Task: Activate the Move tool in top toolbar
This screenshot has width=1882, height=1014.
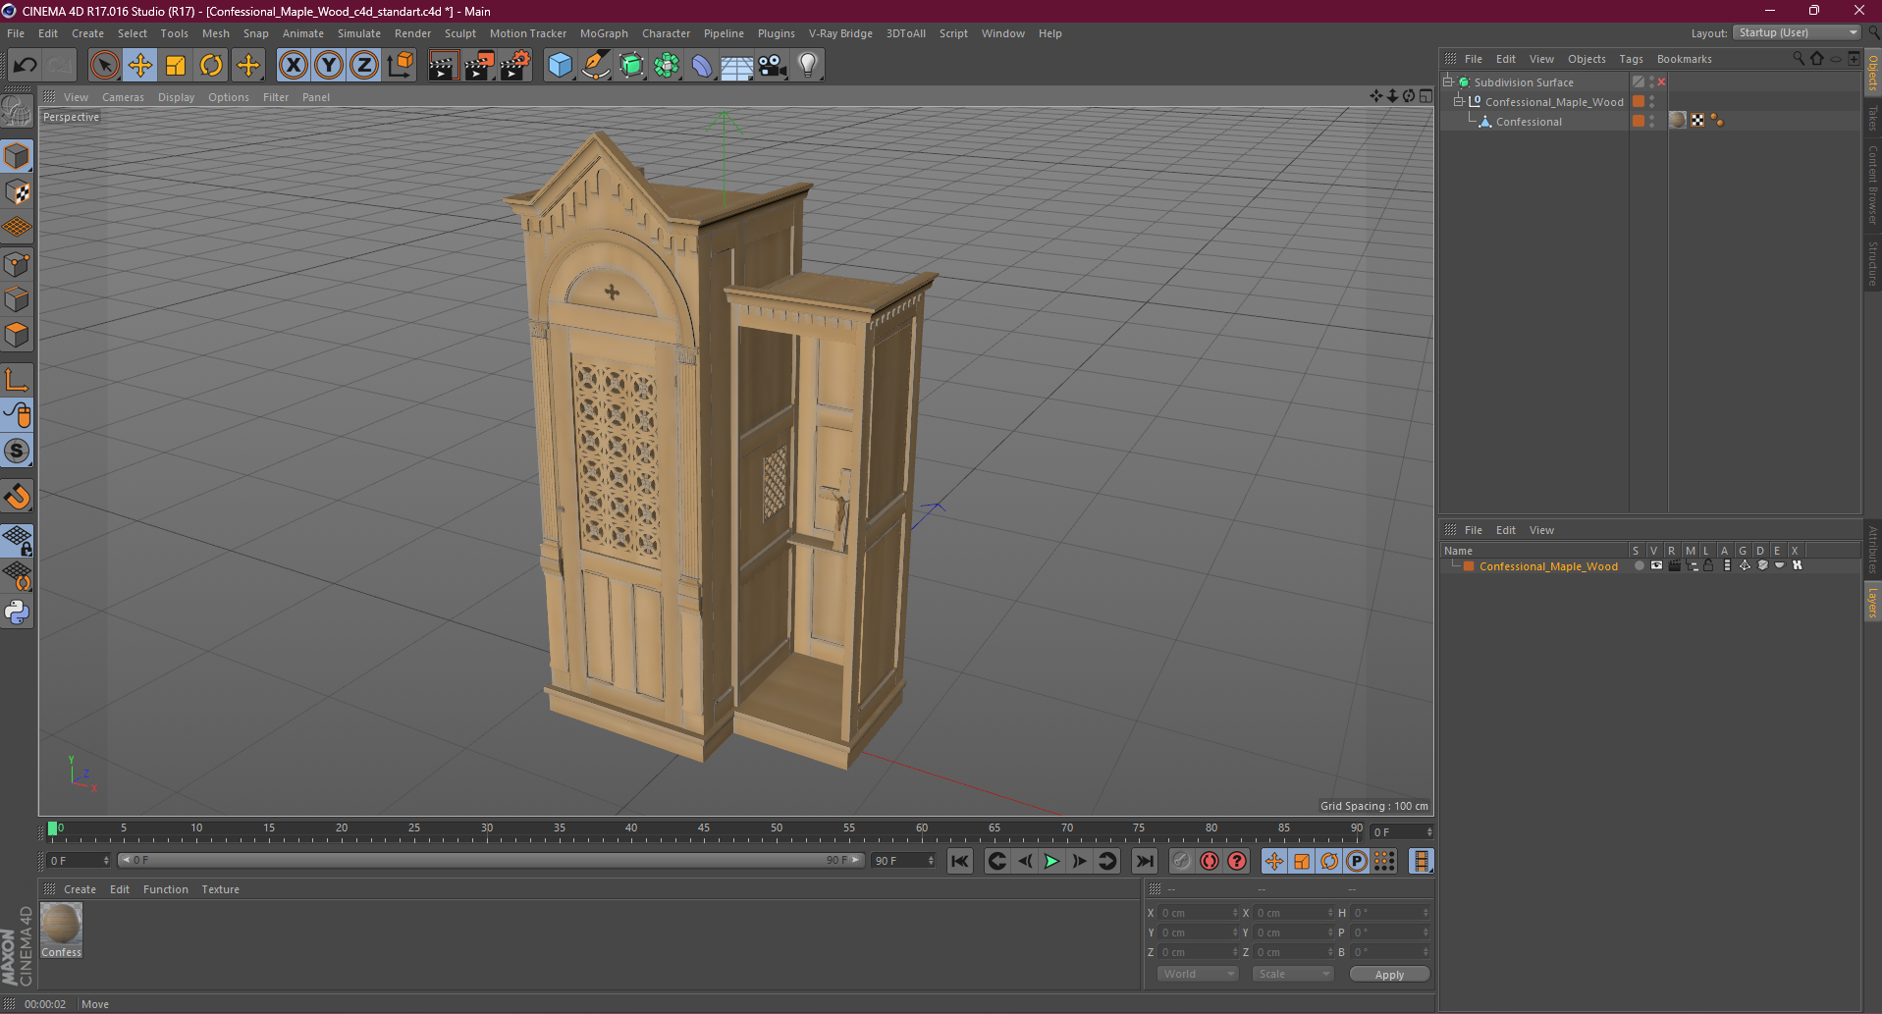Action: [x=140, y=65]
